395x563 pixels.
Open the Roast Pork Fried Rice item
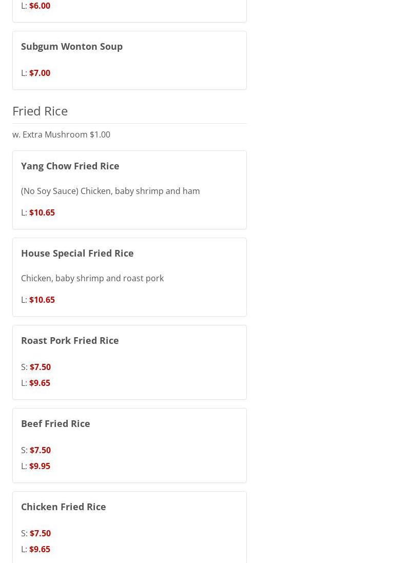(x=70, y=340)
